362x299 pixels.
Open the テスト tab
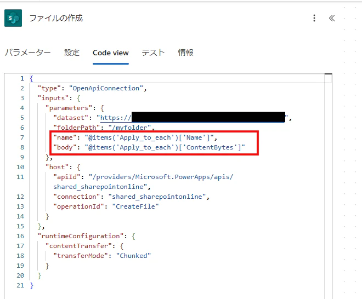click(153, 53)
